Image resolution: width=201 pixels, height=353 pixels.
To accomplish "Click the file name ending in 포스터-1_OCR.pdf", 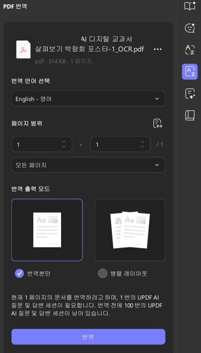I will [x=90, y=45].
